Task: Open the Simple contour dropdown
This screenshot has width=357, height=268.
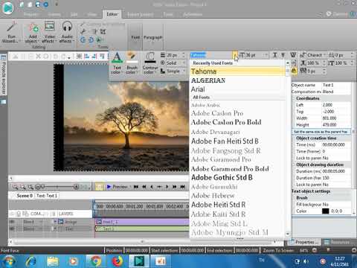Action: click(x=184, y=71)
